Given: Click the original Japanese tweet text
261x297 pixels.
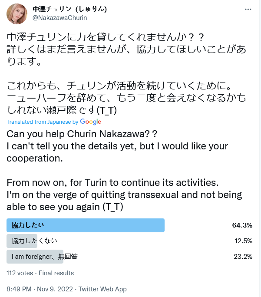Looking at the screenshot, I should [126, 73].
